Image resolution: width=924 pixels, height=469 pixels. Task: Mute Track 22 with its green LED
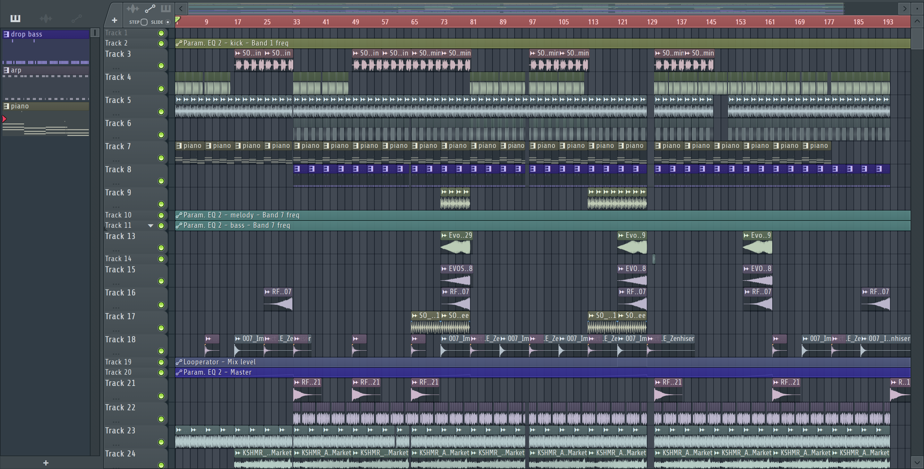tap(161, 419)
